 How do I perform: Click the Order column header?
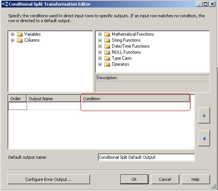[x=17, y=99]
